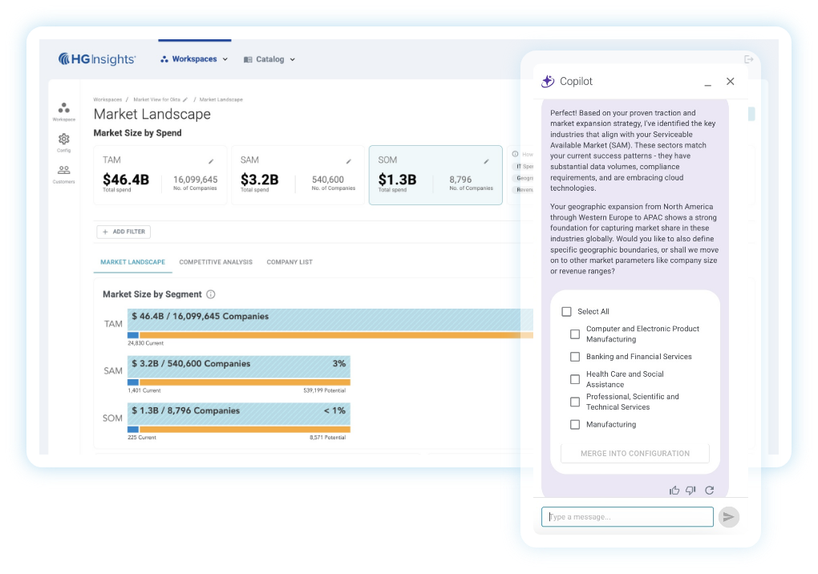
Task: Send the chat message with the paper plane icon
Action: 728,516
